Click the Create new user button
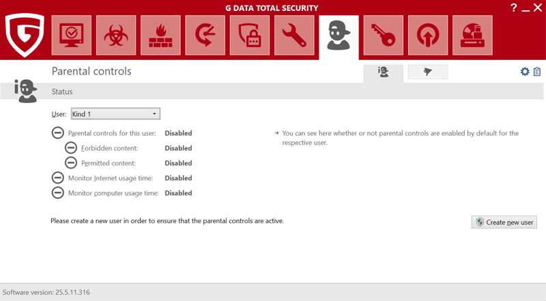The image size is (546, 301). point(504,223)
